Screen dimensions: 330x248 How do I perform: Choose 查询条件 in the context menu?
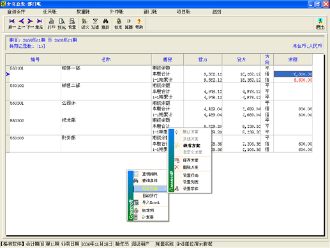click(150, 181)
